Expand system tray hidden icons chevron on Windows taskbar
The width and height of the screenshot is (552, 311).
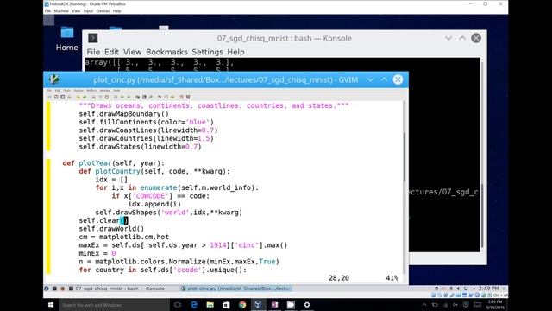[x=424, y=305]
